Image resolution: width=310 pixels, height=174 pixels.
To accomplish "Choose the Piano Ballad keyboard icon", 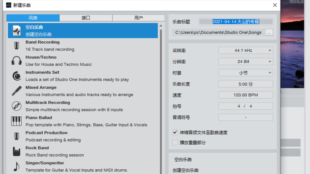I will pos(16,121).
